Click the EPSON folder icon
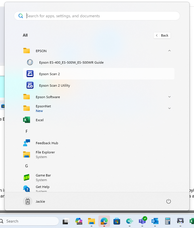The image size is (194, 228). coord(27,51)
